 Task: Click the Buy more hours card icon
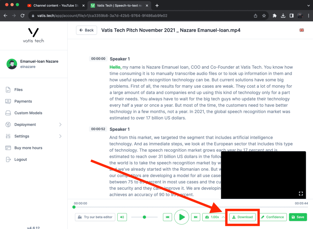click(8, 148)
